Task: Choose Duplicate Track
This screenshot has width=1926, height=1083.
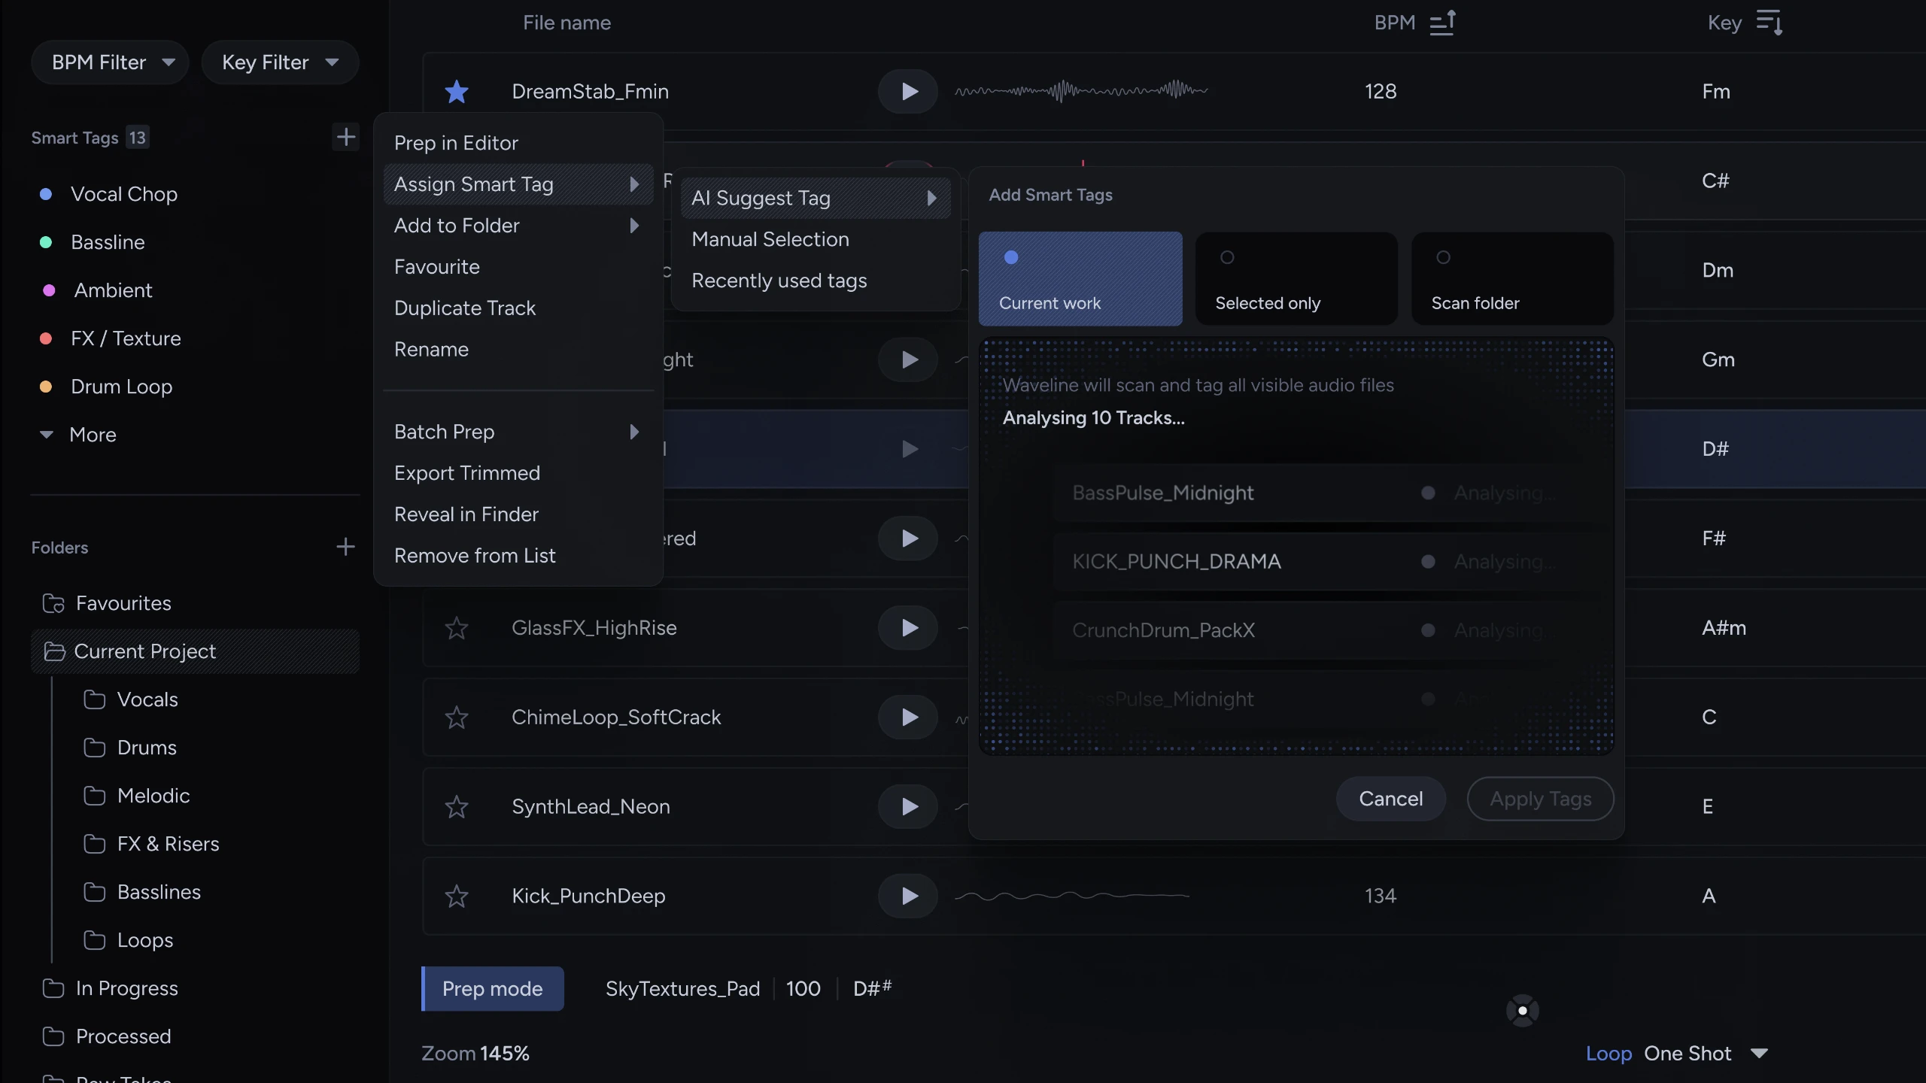Action: click(x=465, y=308)
